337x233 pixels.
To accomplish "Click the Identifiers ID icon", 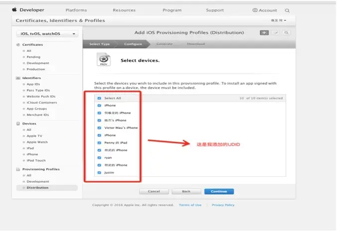I will (x=18, y=78).
